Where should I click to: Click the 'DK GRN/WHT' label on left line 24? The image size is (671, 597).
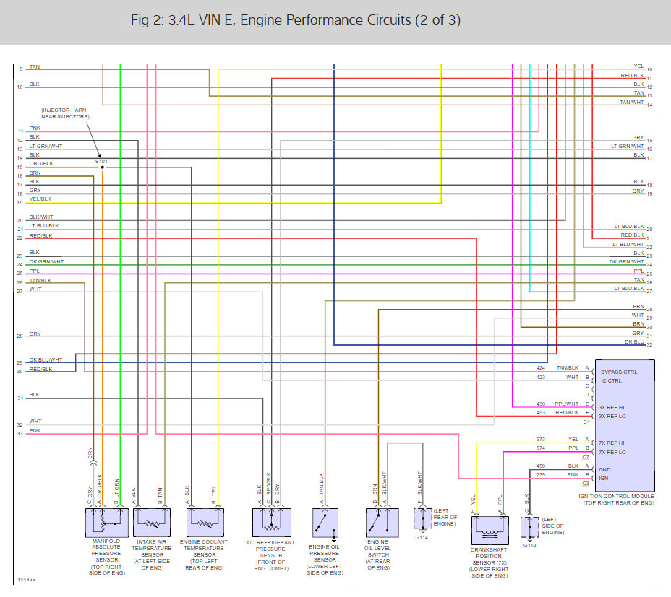(46, 262)
